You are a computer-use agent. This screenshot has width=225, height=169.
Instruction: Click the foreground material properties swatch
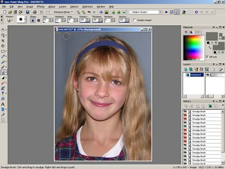[211, 36]
